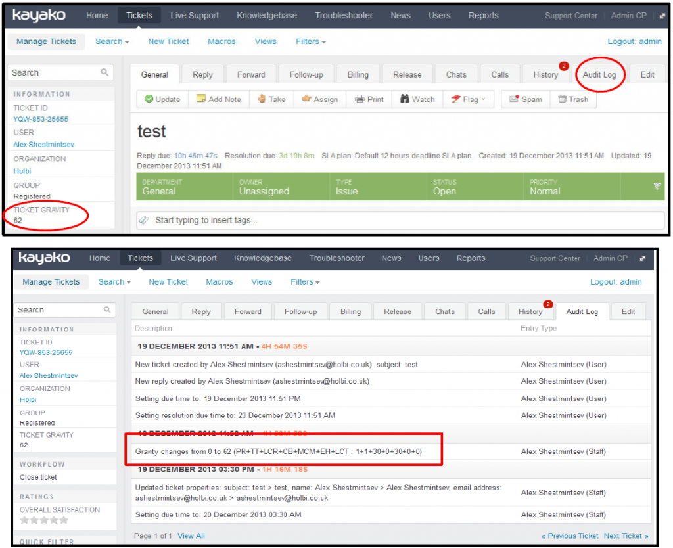
Task: Expand the Search dropdown in lower submenu
Action: [114, 282]
